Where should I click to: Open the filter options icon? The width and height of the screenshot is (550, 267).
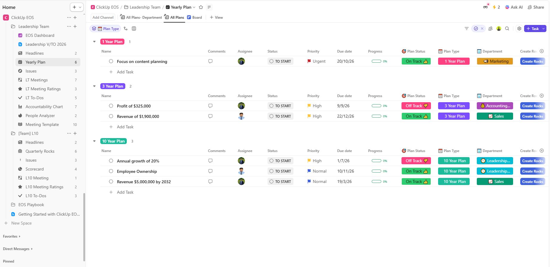point(466,29)
